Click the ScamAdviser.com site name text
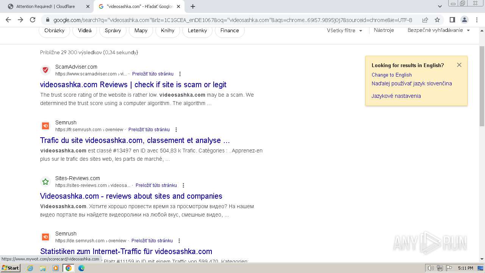The height and width of the screenshot is (273, 485). pos(76,67)
